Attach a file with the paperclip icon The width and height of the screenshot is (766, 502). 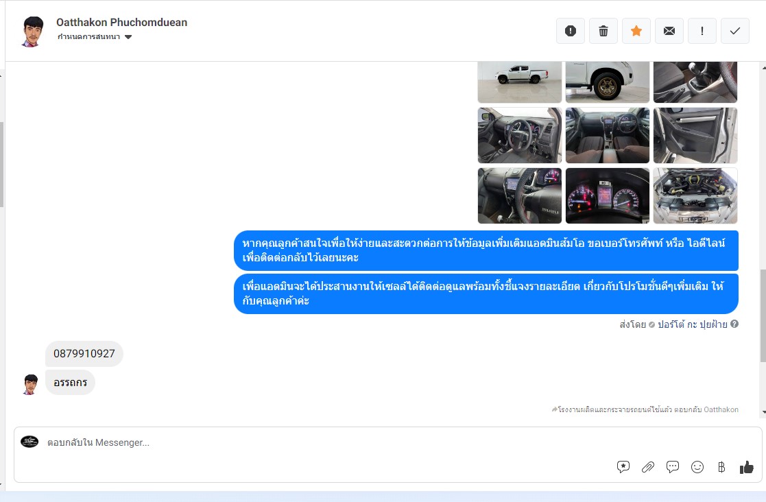click(x=648, y=467)
